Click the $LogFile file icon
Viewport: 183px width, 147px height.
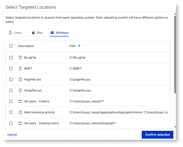click(x=20, y=58)
